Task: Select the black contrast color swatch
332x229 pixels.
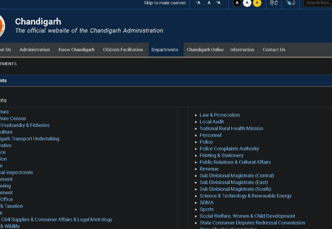Action: click(237, 3)
